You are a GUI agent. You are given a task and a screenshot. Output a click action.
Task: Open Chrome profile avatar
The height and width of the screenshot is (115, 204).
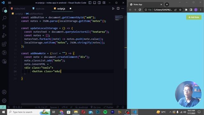[x=196, y=10]
